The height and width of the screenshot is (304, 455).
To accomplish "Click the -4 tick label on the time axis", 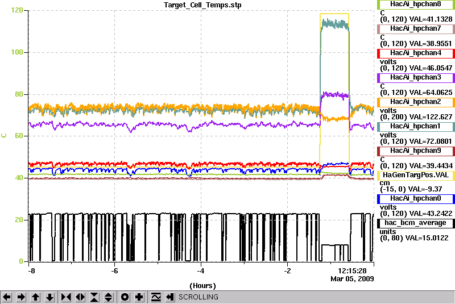I will click(201, 271).
